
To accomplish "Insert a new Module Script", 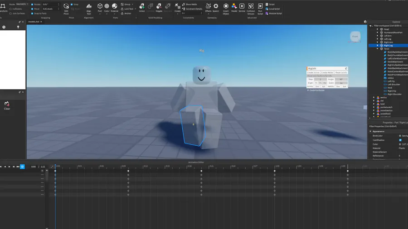I will pos(274,13).
